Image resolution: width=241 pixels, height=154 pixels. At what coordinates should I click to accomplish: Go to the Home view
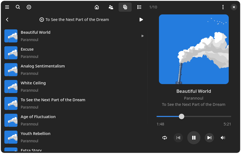[97, 7]
